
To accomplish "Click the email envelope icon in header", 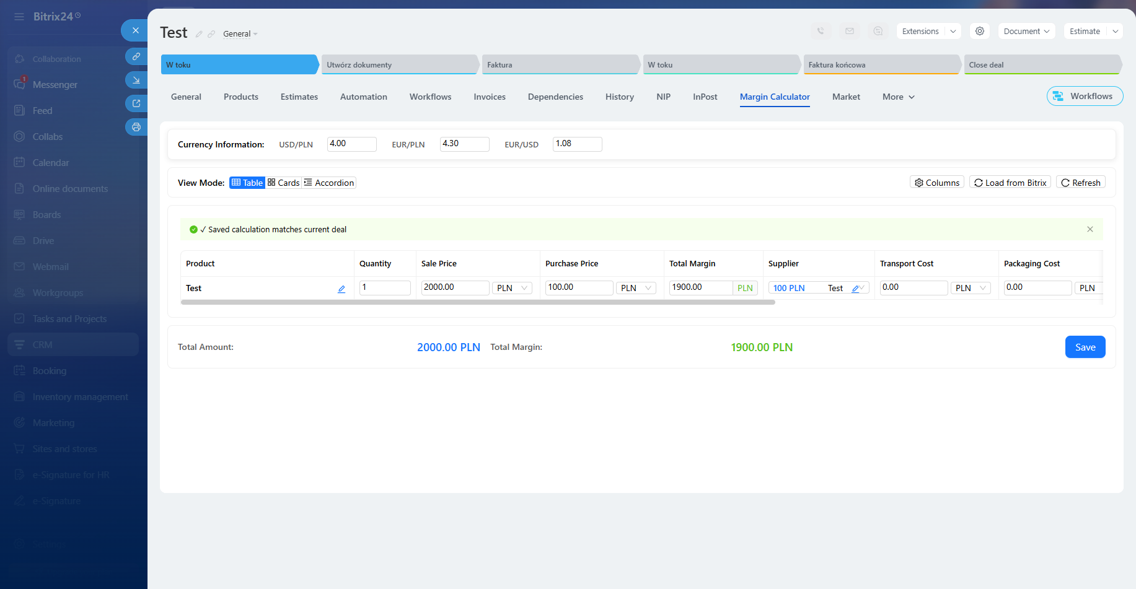I will coord(850,31).
